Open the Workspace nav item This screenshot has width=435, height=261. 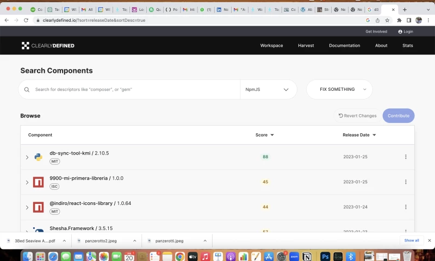click(x=271, y=46)
